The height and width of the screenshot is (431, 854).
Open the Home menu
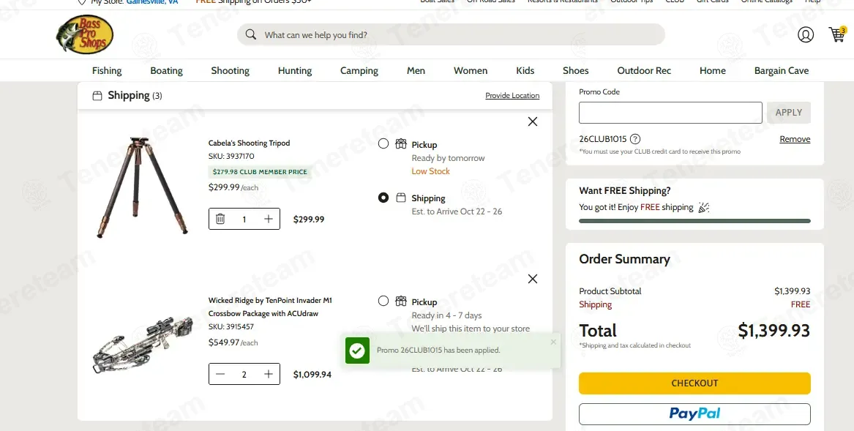coord(713,71)
